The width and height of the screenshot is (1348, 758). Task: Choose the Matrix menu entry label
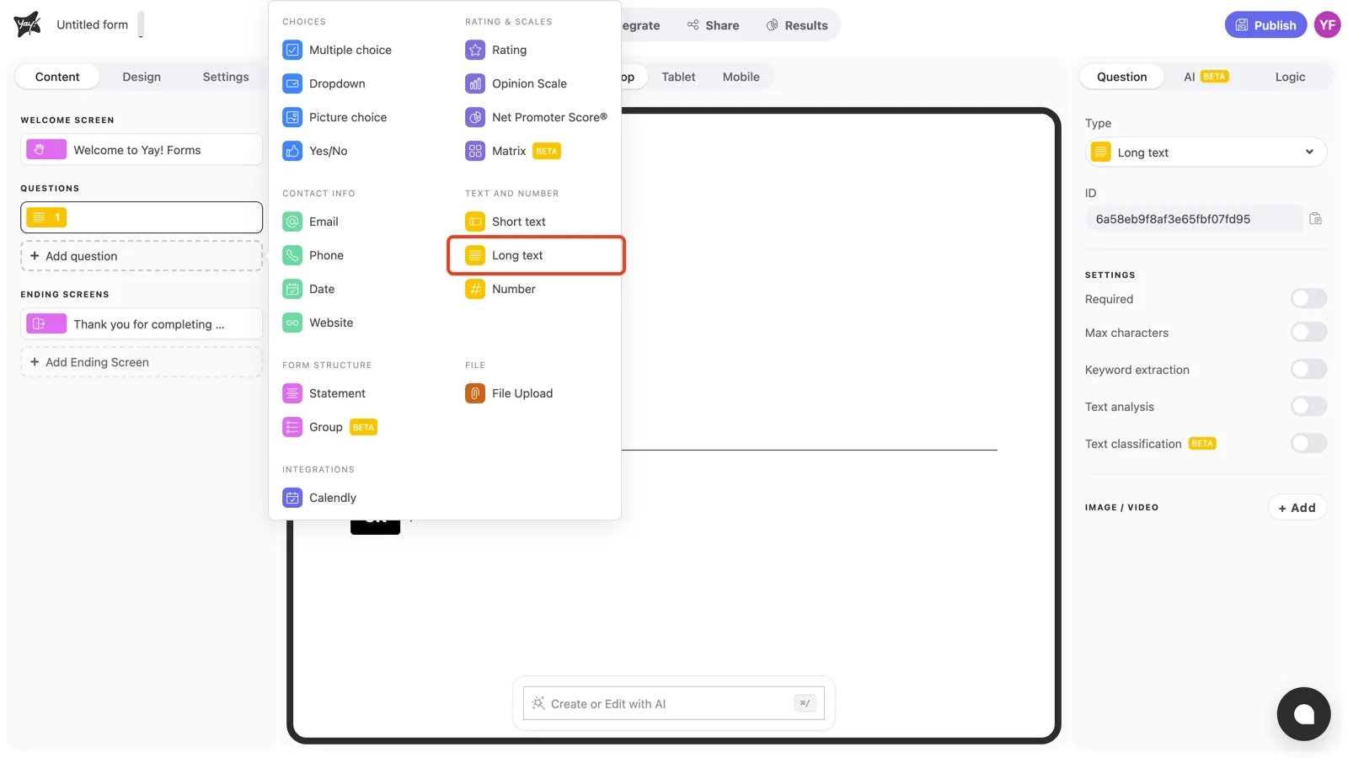click(x=509, y=151)
